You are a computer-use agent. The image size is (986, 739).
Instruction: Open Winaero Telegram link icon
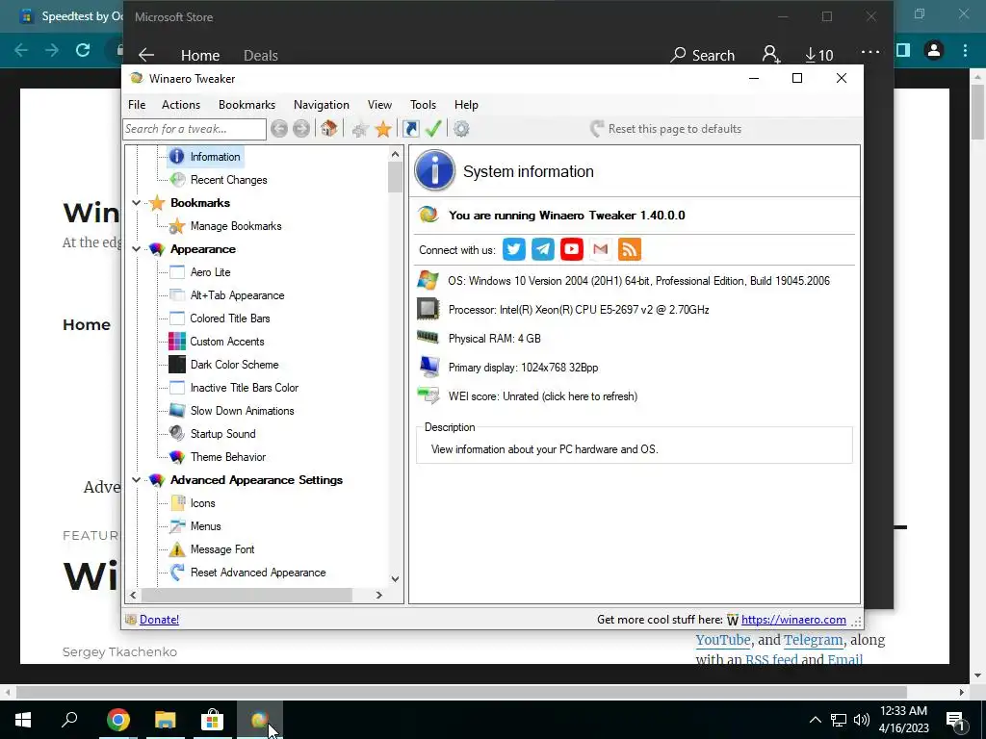pyautogui.click(x=543, y=249)
